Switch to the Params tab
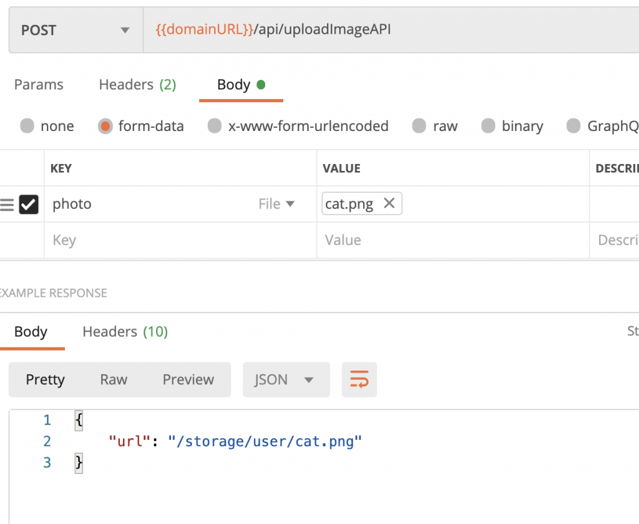 [x=39, y=85]
